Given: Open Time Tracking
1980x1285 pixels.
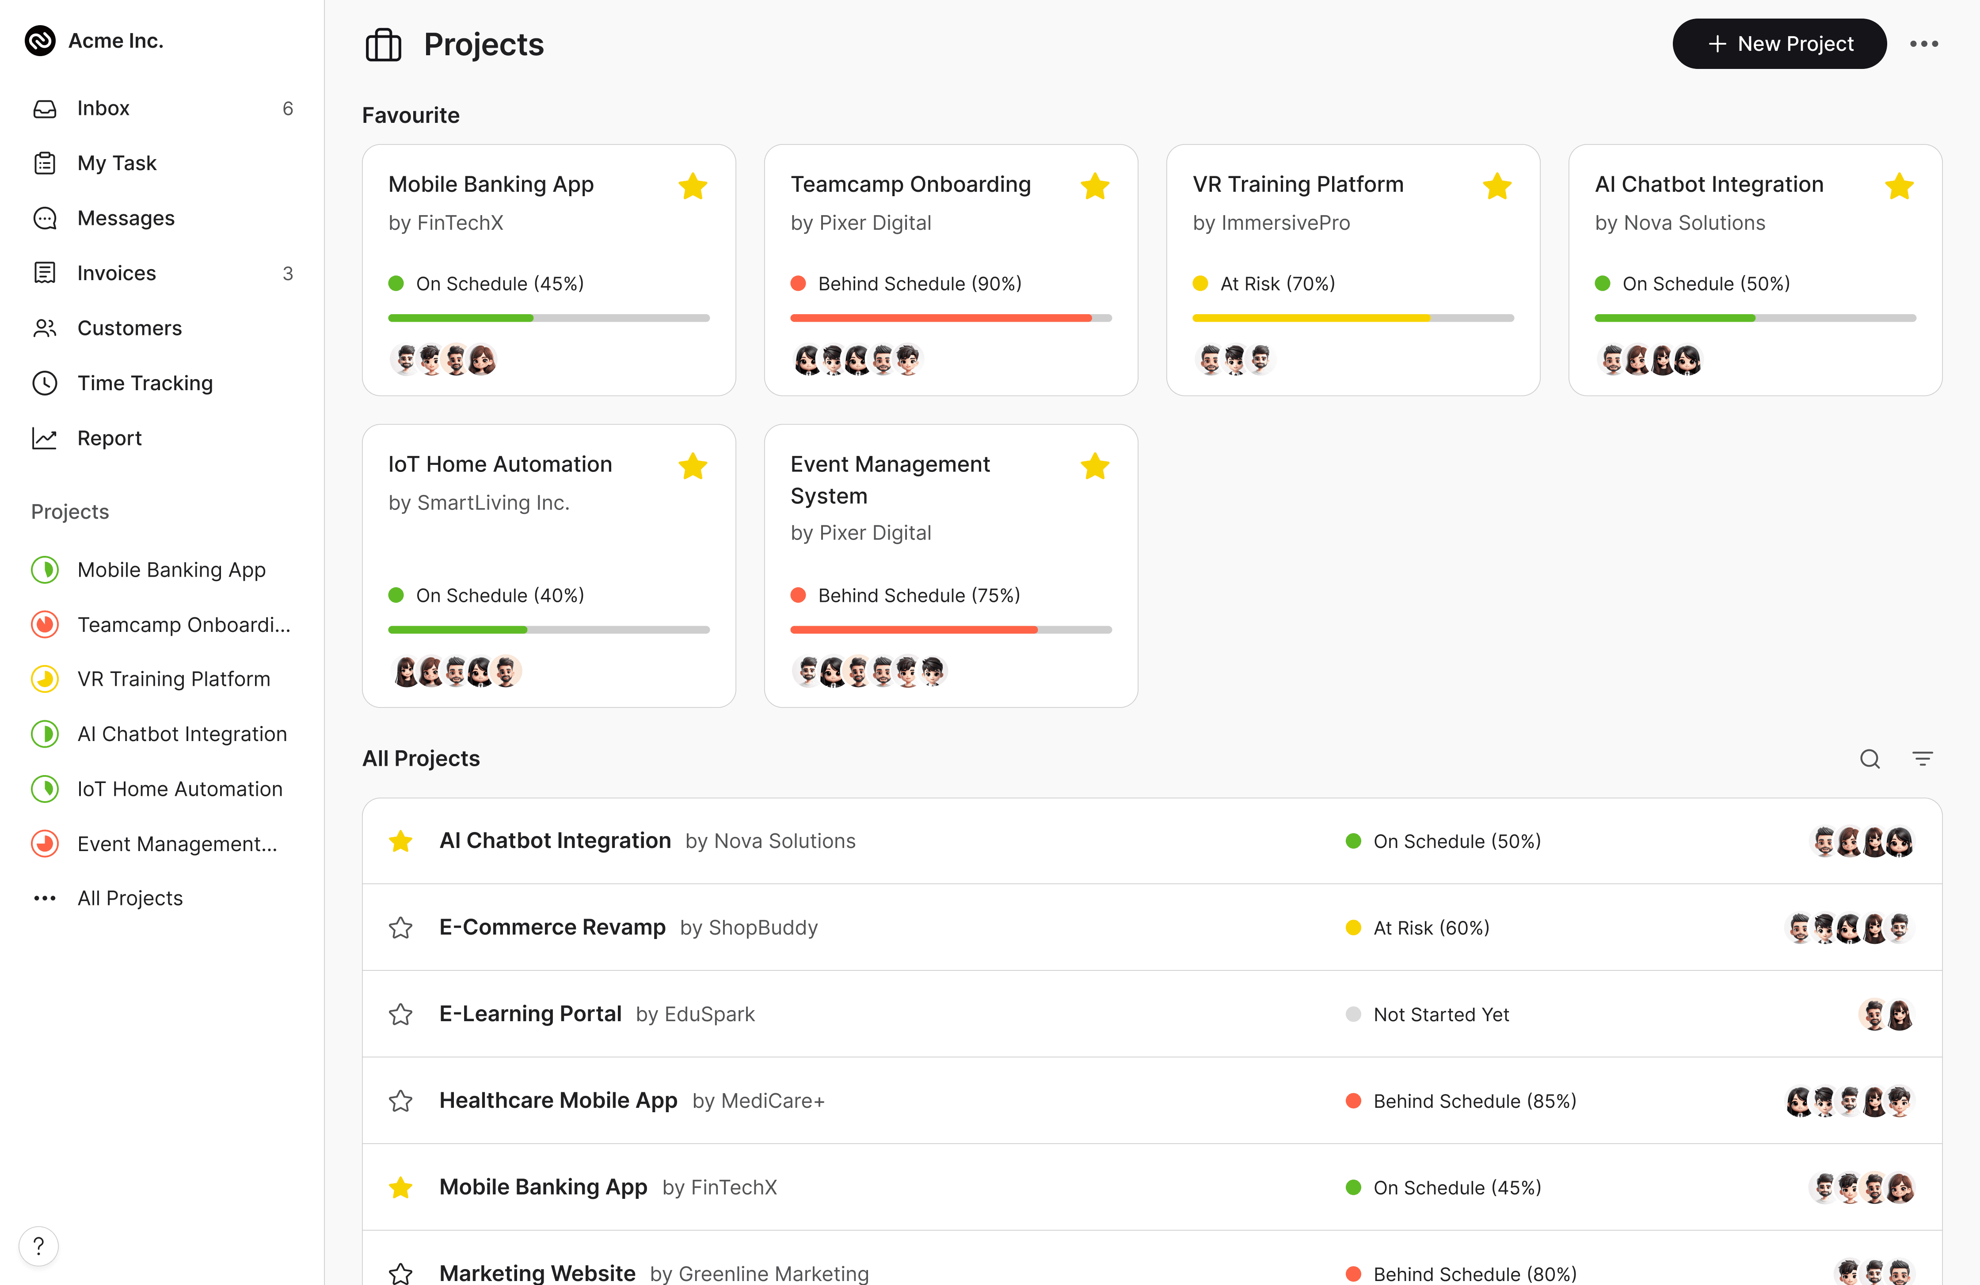Looking at the screenshot, I should coord(145,383).
